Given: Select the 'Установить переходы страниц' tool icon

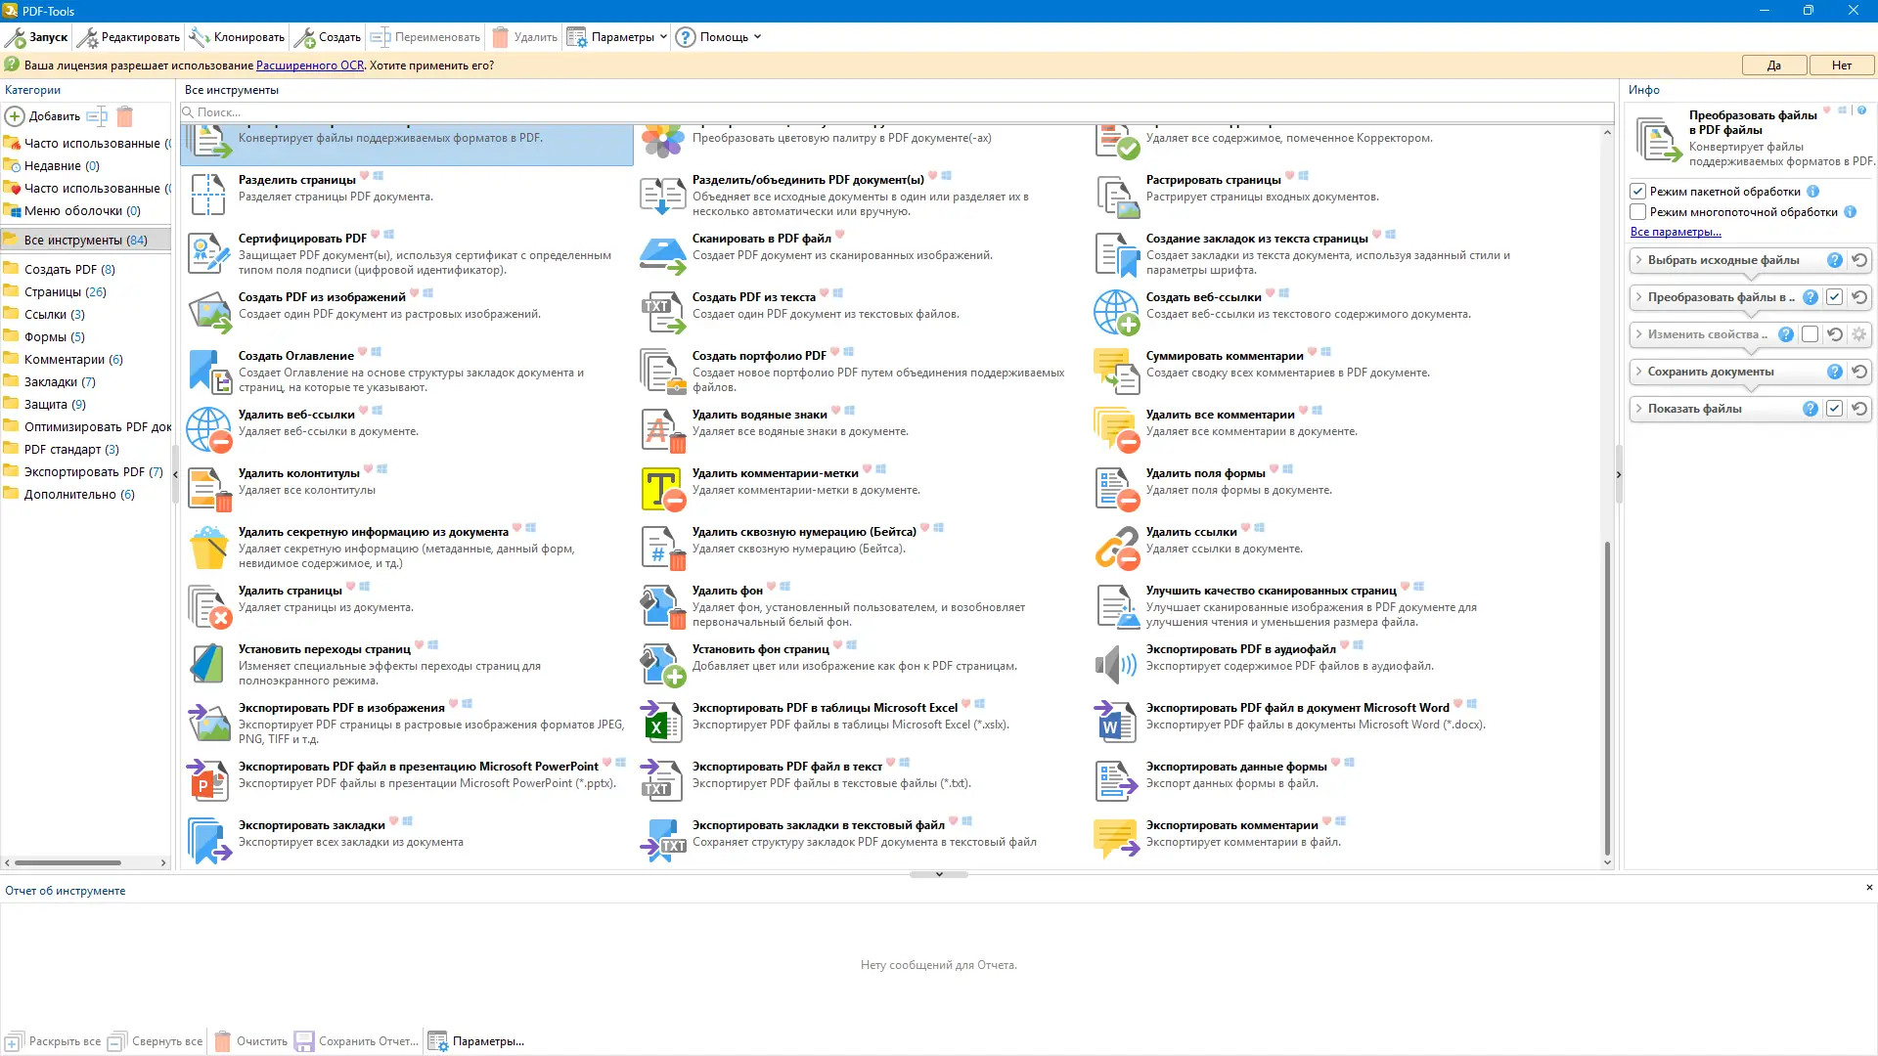Looking at the screenshot, I should [208, 665].
